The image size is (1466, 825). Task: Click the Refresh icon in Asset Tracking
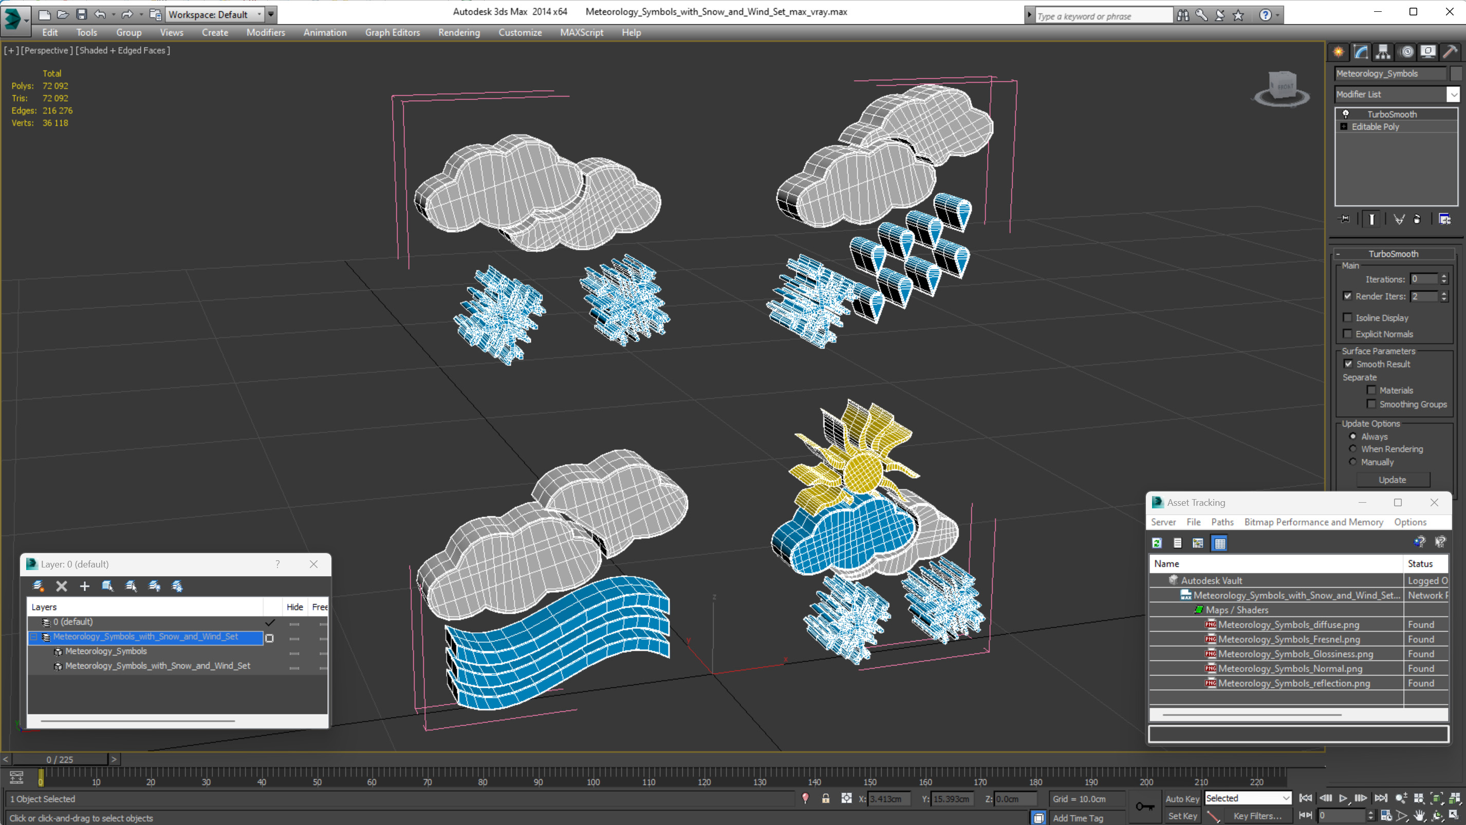tap(1157, 543)
